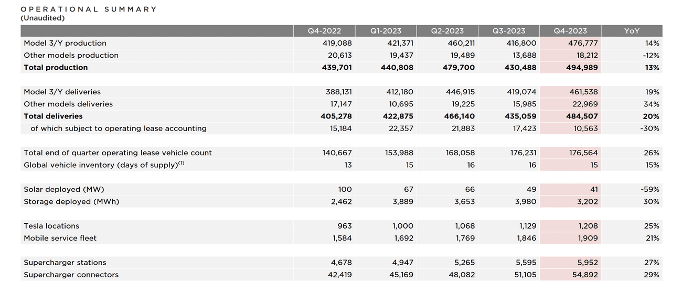Select the Tesla locations row label
This screenshot has height=292, width=682.
(51, 226)
